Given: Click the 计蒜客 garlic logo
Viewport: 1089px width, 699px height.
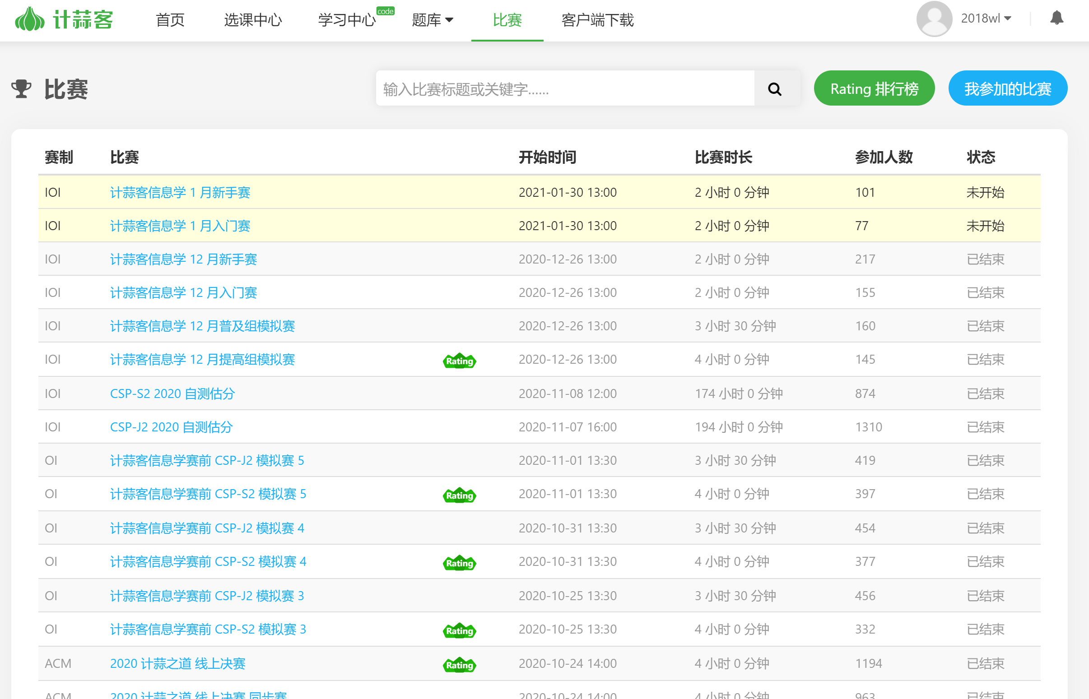Looking at the screenshot, I should point(64,19).
